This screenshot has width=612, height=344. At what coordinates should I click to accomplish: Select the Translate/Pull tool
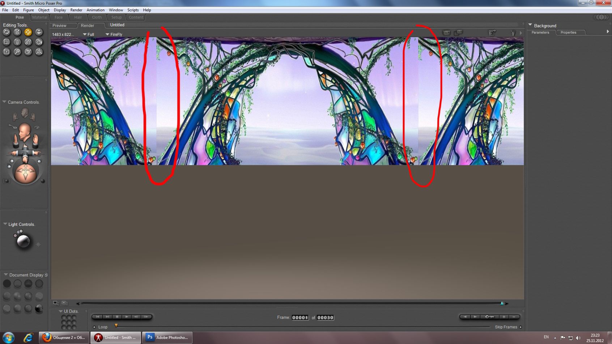28,32
